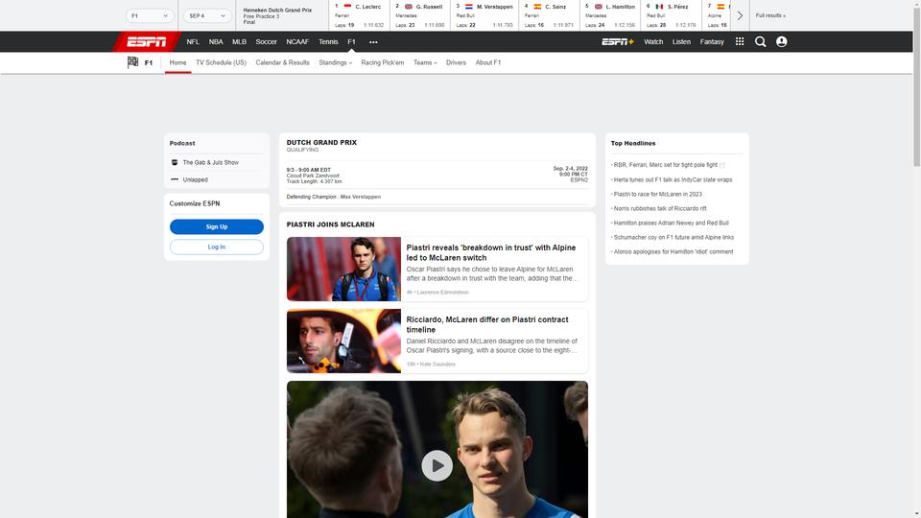Open Piastri 'breakdown in trust' article headline
921x518 pixels.
[x=491, y=252]
